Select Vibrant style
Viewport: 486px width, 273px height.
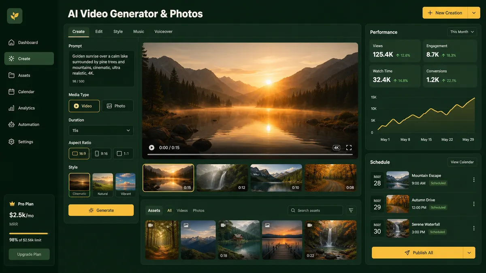pos(126,185)
